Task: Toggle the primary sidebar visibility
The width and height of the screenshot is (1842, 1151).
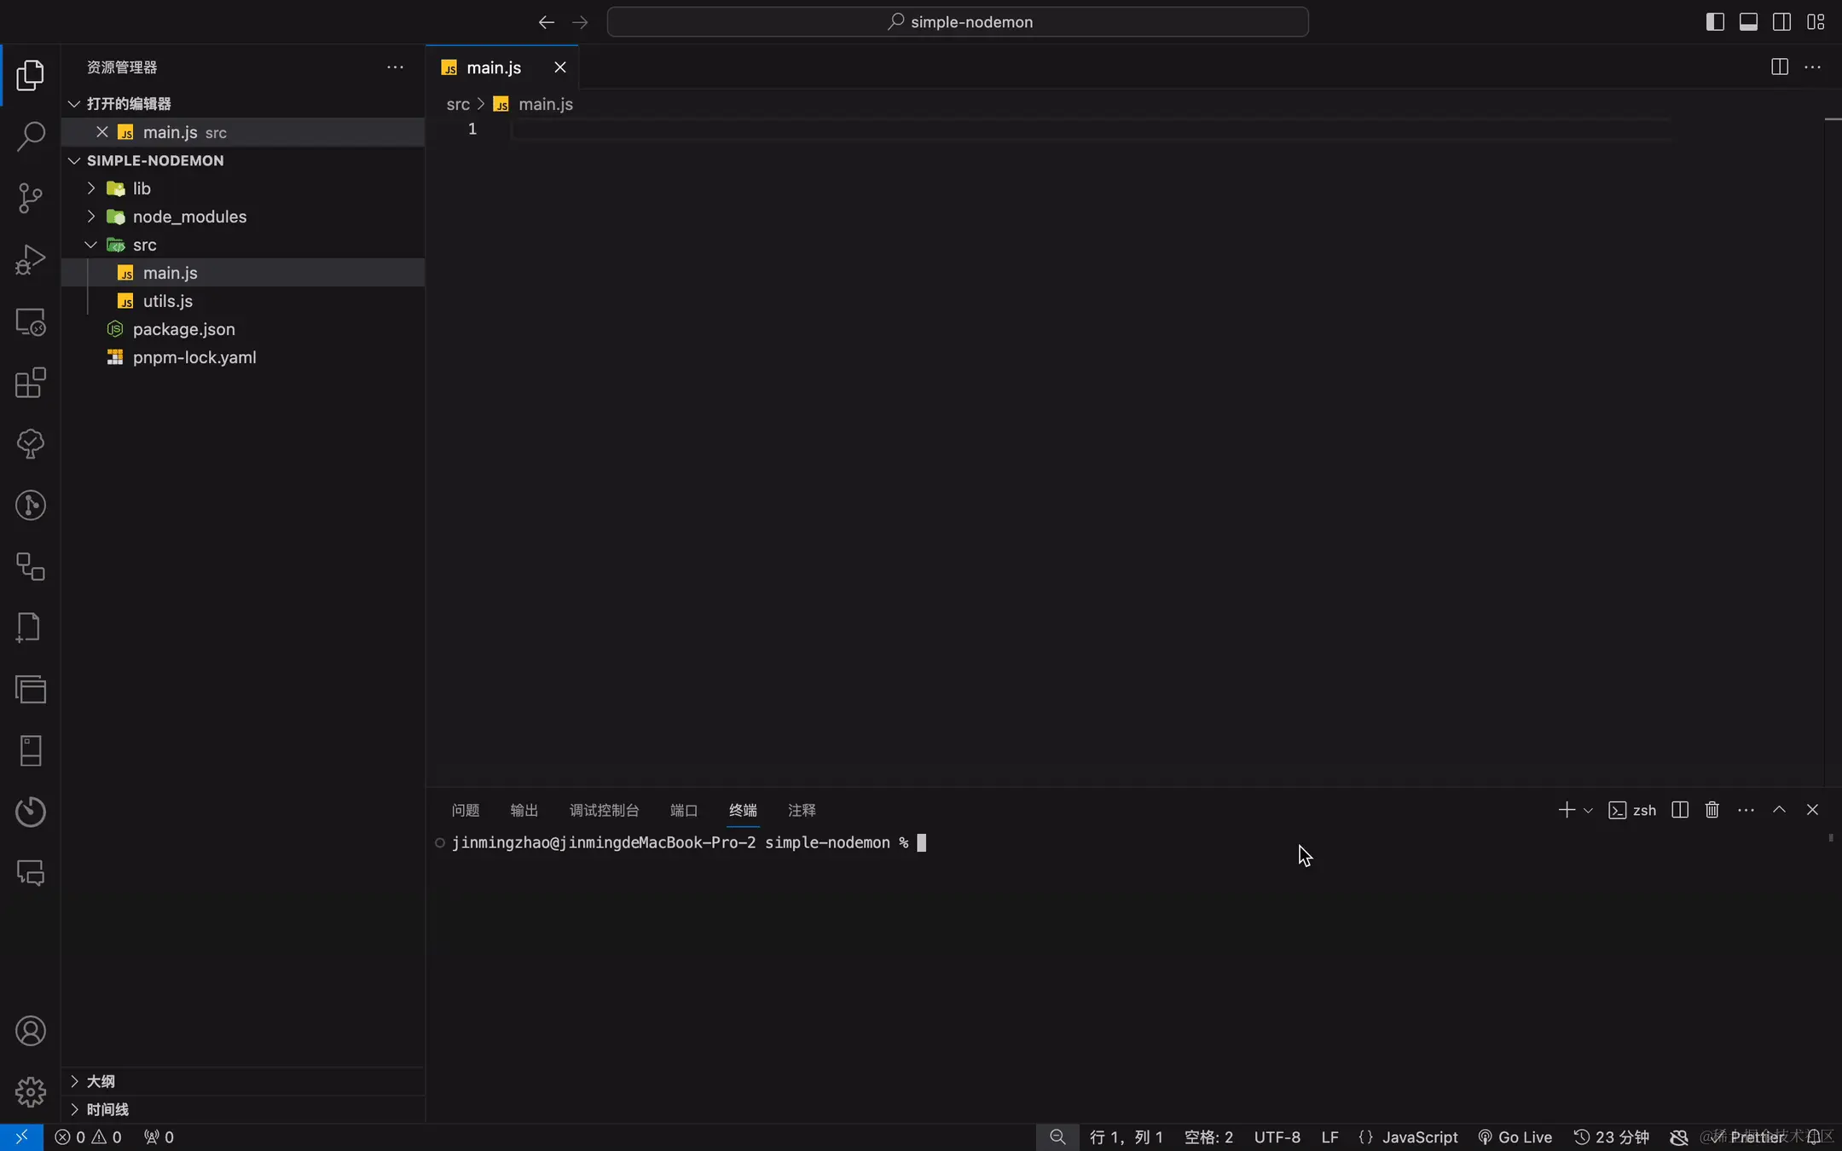Action: click(1715, 22)
